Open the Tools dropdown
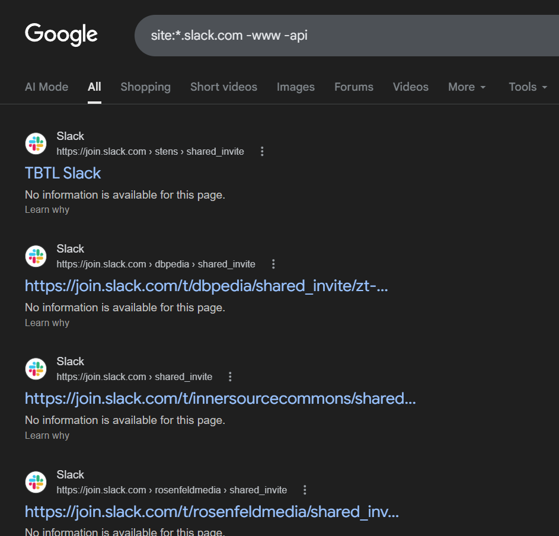The height and width of the screenshot is (536, 559). coord(527,87)
